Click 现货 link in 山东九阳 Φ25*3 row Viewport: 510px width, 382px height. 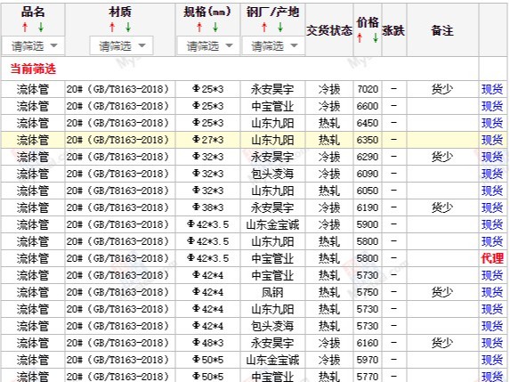coord(492,123)
